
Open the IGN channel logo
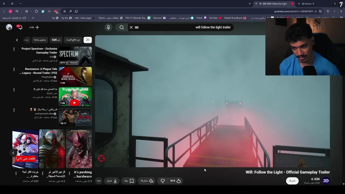tap(326, 181)
